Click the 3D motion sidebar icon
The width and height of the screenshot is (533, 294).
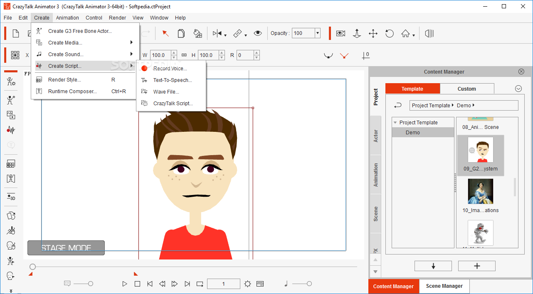(11, 197)
